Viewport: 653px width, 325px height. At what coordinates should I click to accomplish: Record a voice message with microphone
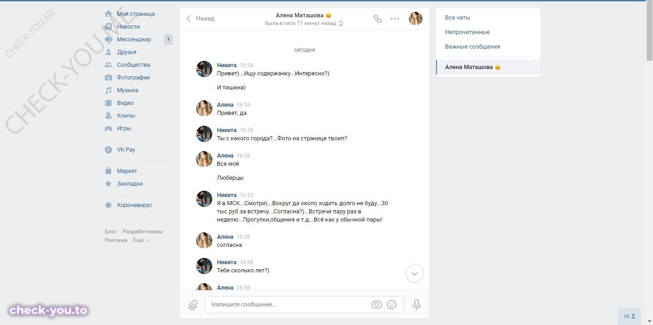[417, 305]
